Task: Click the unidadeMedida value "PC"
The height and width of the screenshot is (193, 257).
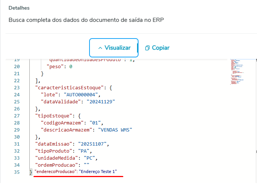Action: pyautogui.click(x=90, y=158)
